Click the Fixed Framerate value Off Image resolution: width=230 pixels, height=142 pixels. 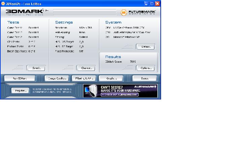coord(81,51)
